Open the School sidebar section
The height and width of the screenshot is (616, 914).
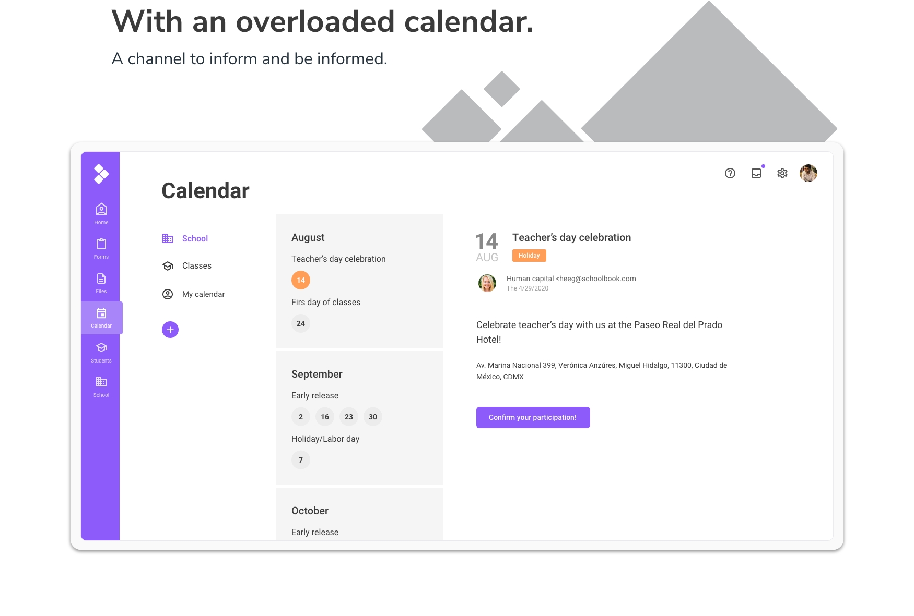101,386
